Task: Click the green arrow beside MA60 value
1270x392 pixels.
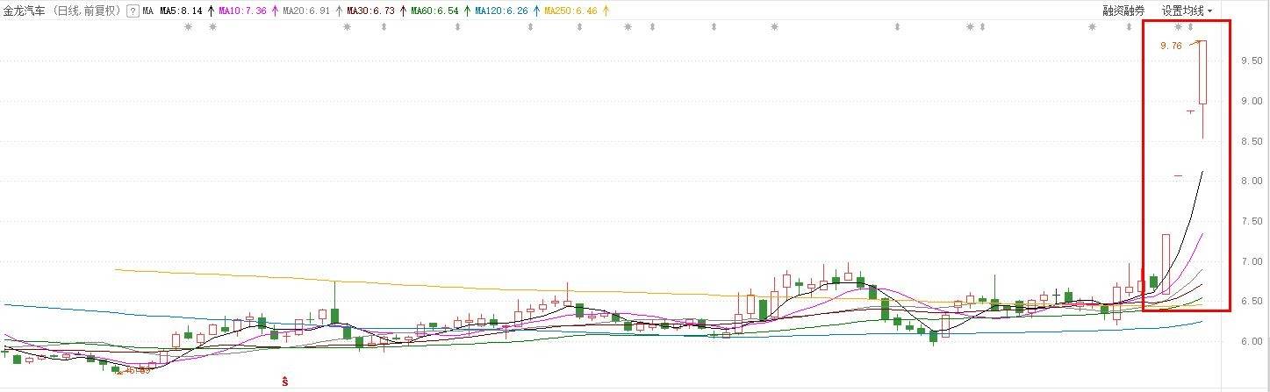Action: [x=467, y=11]
